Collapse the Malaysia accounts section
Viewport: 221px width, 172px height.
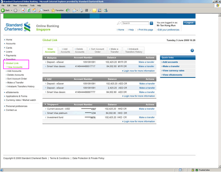pos(45,58)
